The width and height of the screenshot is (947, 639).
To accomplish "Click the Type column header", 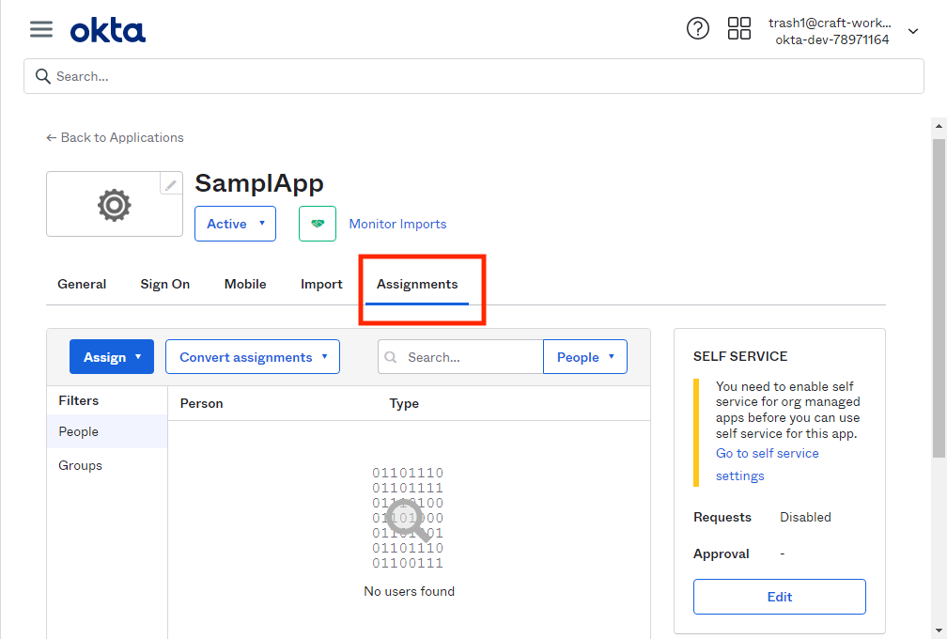I will 404,403.
